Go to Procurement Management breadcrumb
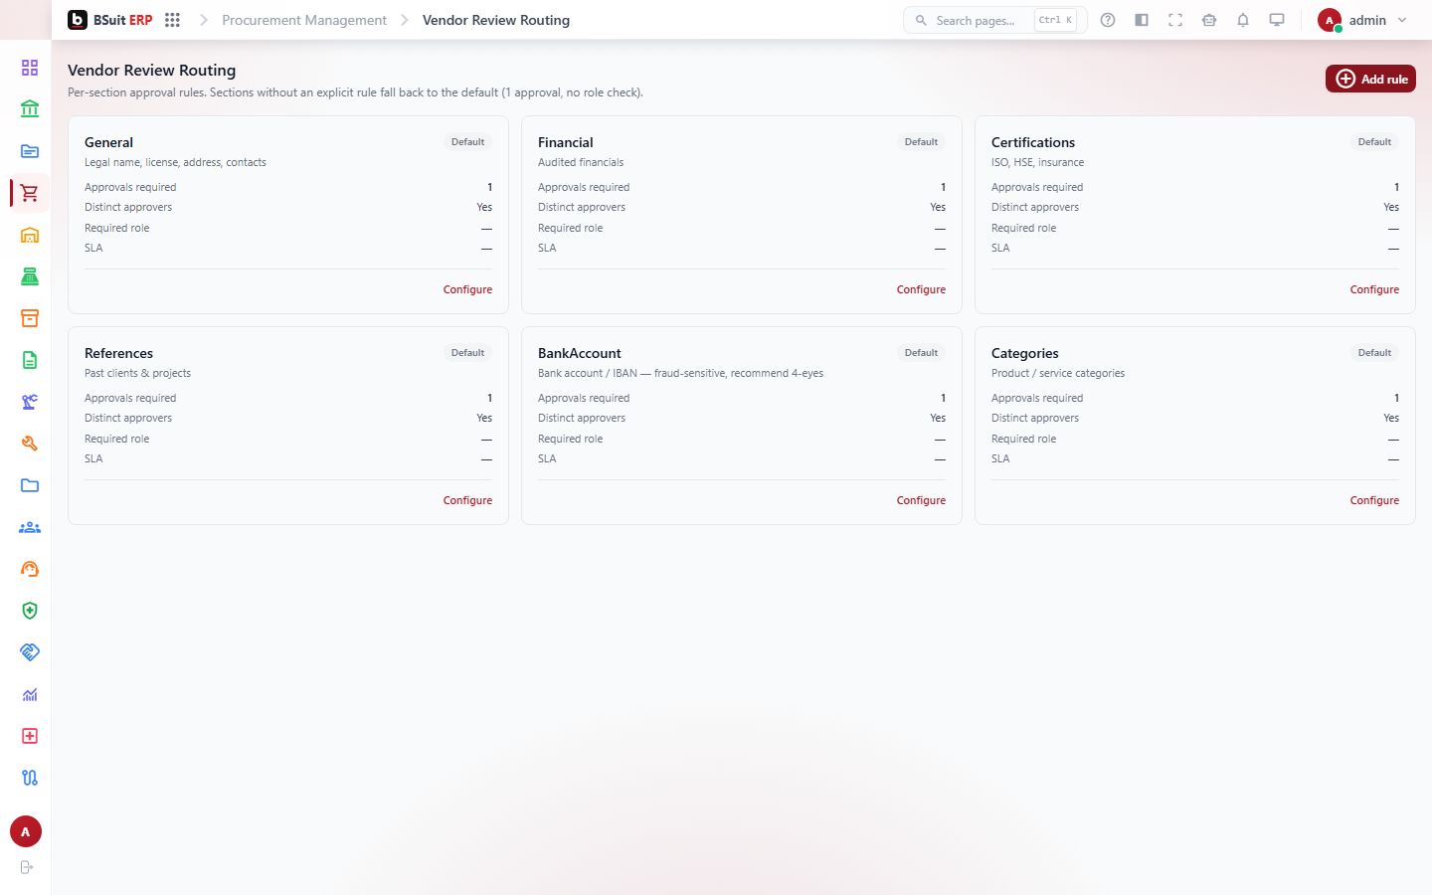 (304, 20)
